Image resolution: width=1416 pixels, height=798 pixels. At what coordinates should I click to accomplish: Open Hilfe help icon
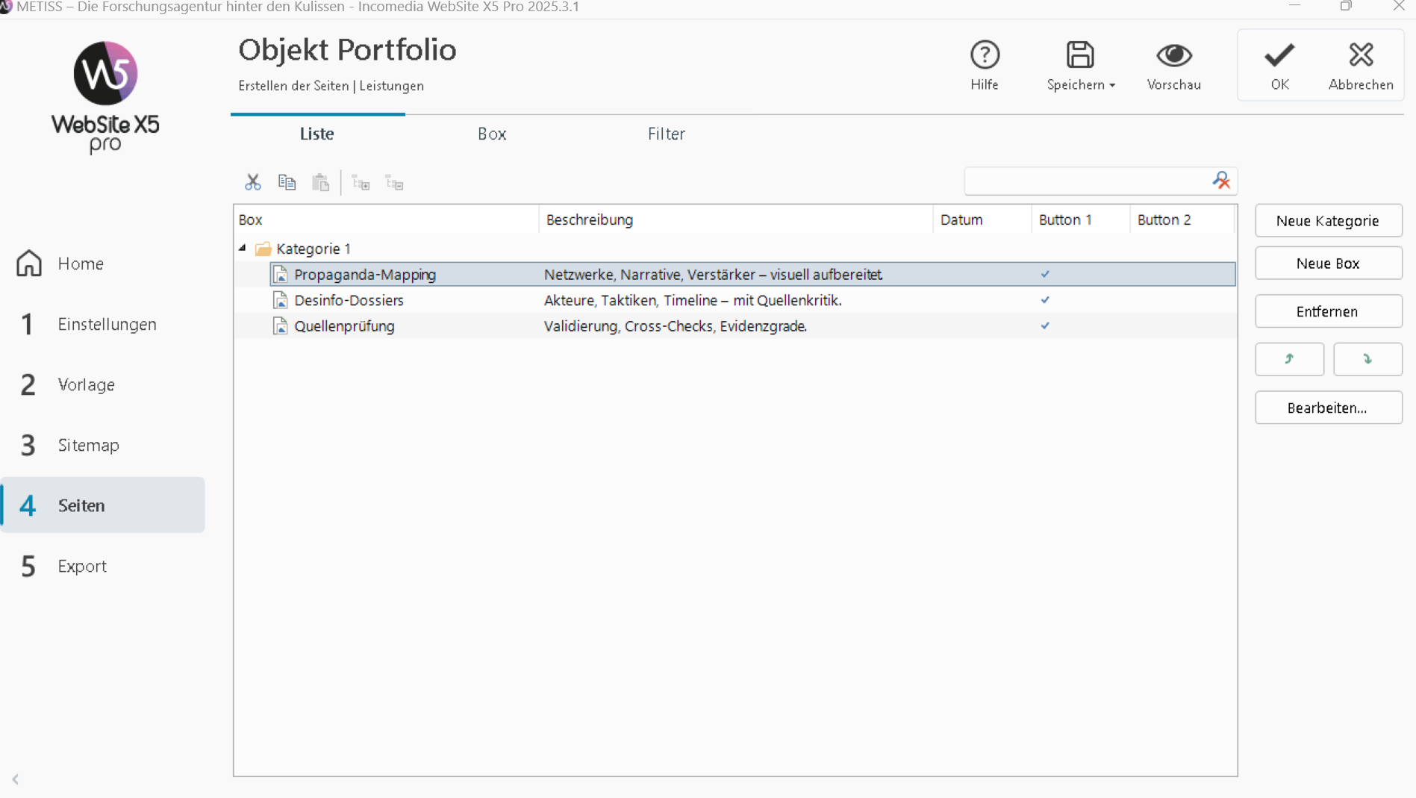(x=984, y=55)
